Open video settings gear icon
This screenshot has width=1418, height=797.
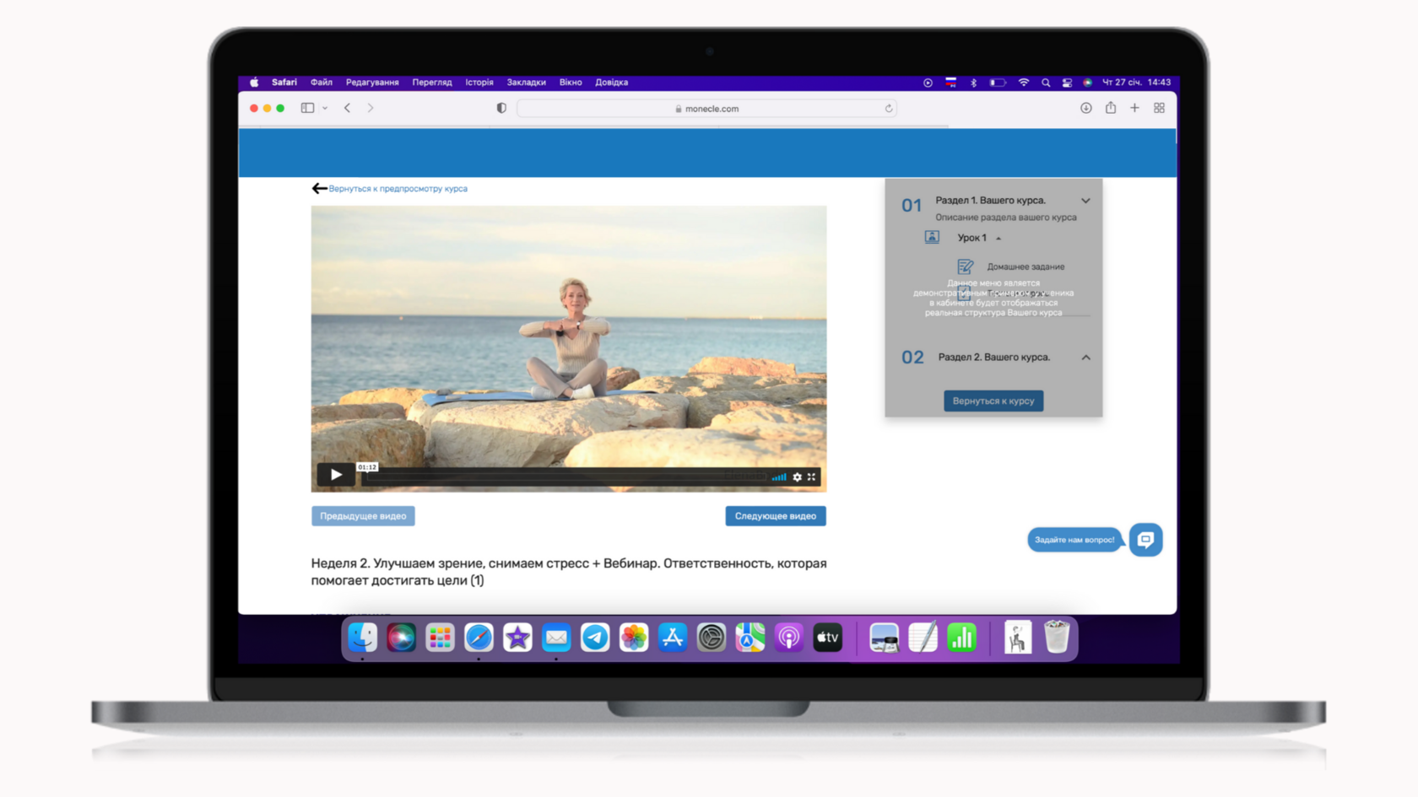tap(797, 477)
